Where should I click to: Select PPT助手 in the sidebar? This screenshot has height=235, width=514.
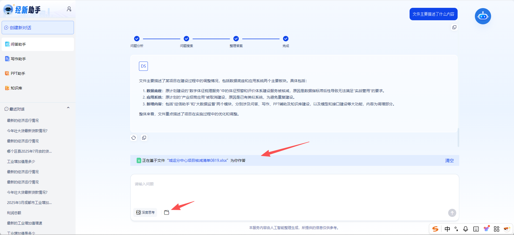pos(38,73)
